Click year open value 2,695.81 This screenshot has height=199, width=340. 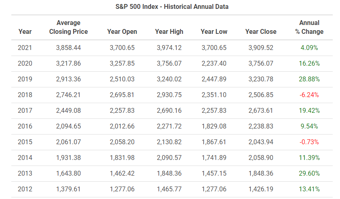(122, 95)
